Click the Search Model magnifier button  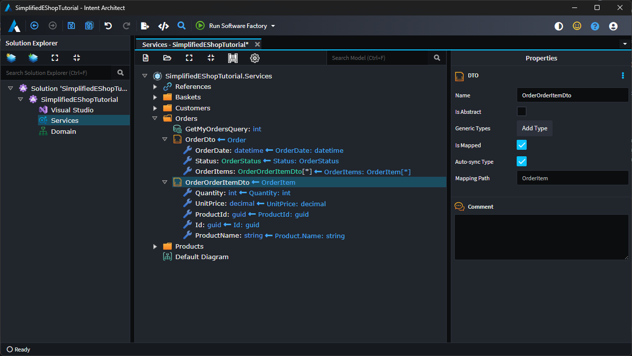pyautogui.click(x=437, y=58)
